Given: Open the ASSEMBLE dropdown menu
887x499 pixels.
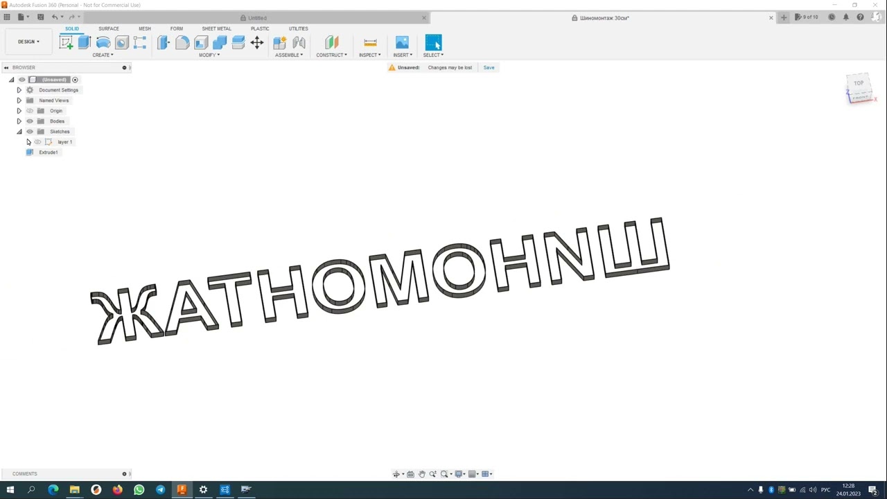Looking at the screenshot, I should (289, 55).
